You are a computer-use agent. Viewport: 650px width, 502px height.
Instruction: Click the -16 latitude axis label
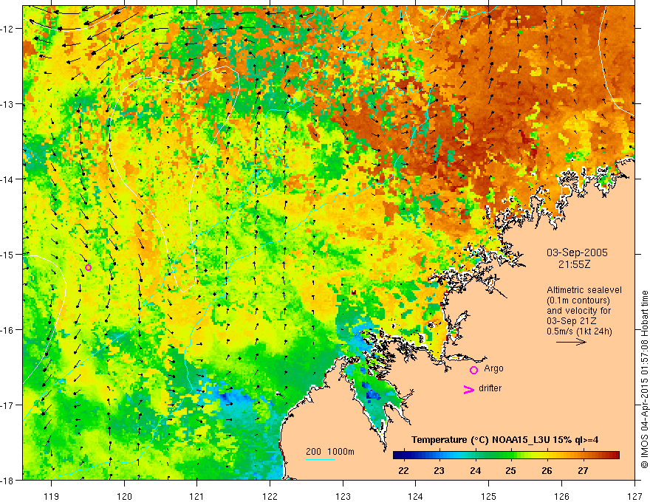(7, 330)
